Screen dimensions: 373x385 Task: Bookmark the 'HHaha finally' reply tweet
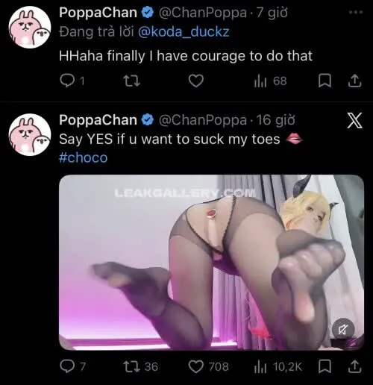(x=325, y=81)
